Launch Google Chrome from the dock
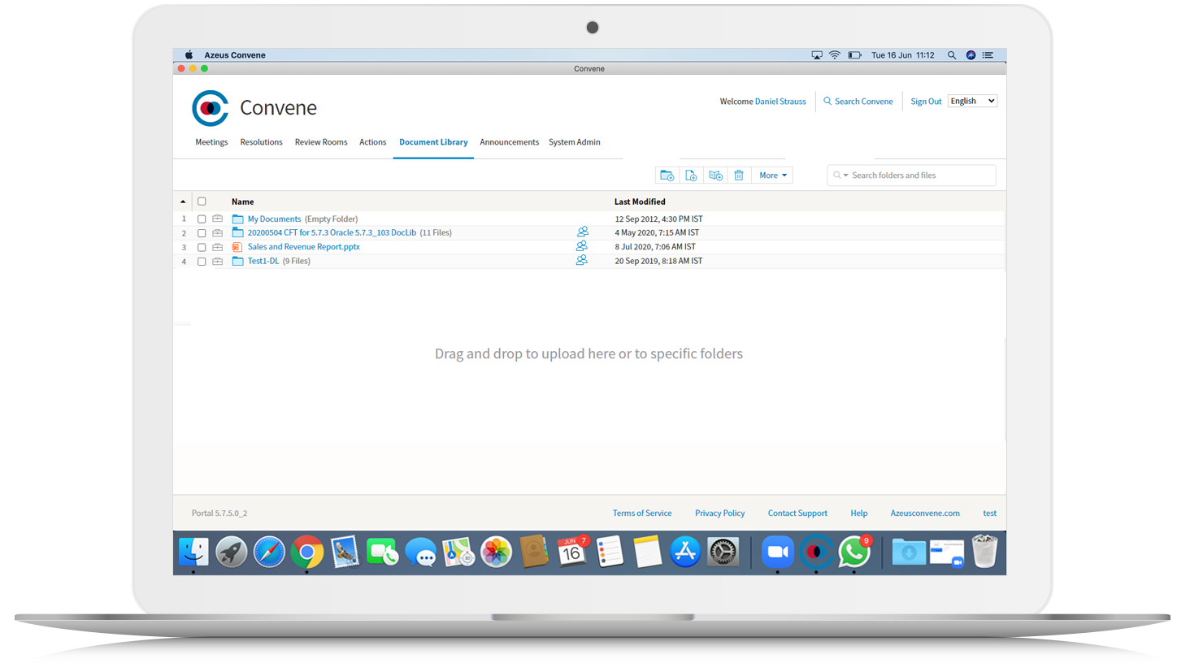The image size is (1190, 663). point(307,552)
